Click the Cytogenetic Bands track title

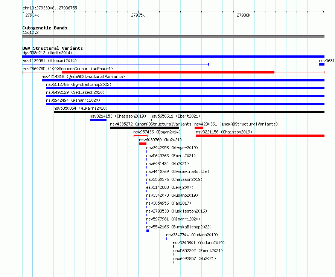(45, 28)
